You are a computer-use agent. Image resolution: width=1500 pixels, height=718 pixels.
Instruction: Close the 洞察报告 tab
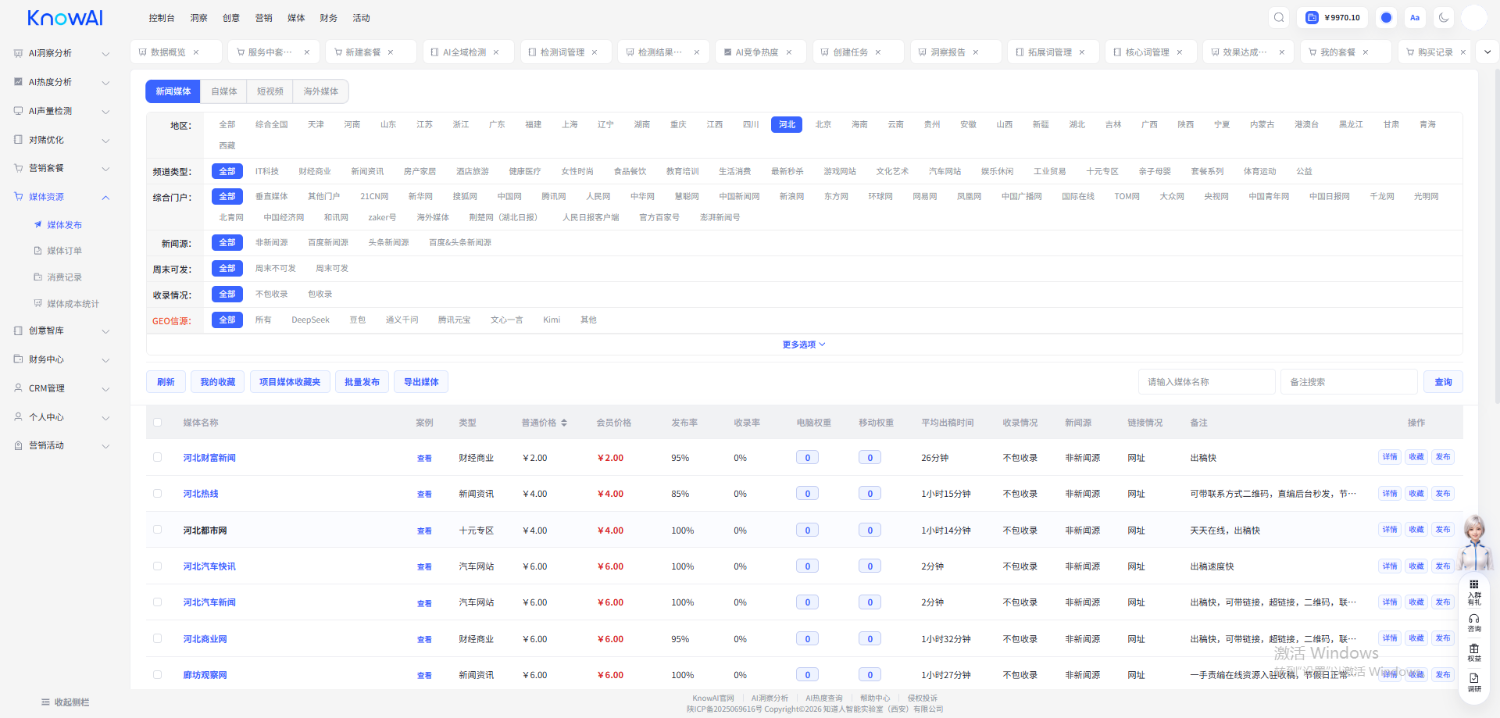[976, 52]
